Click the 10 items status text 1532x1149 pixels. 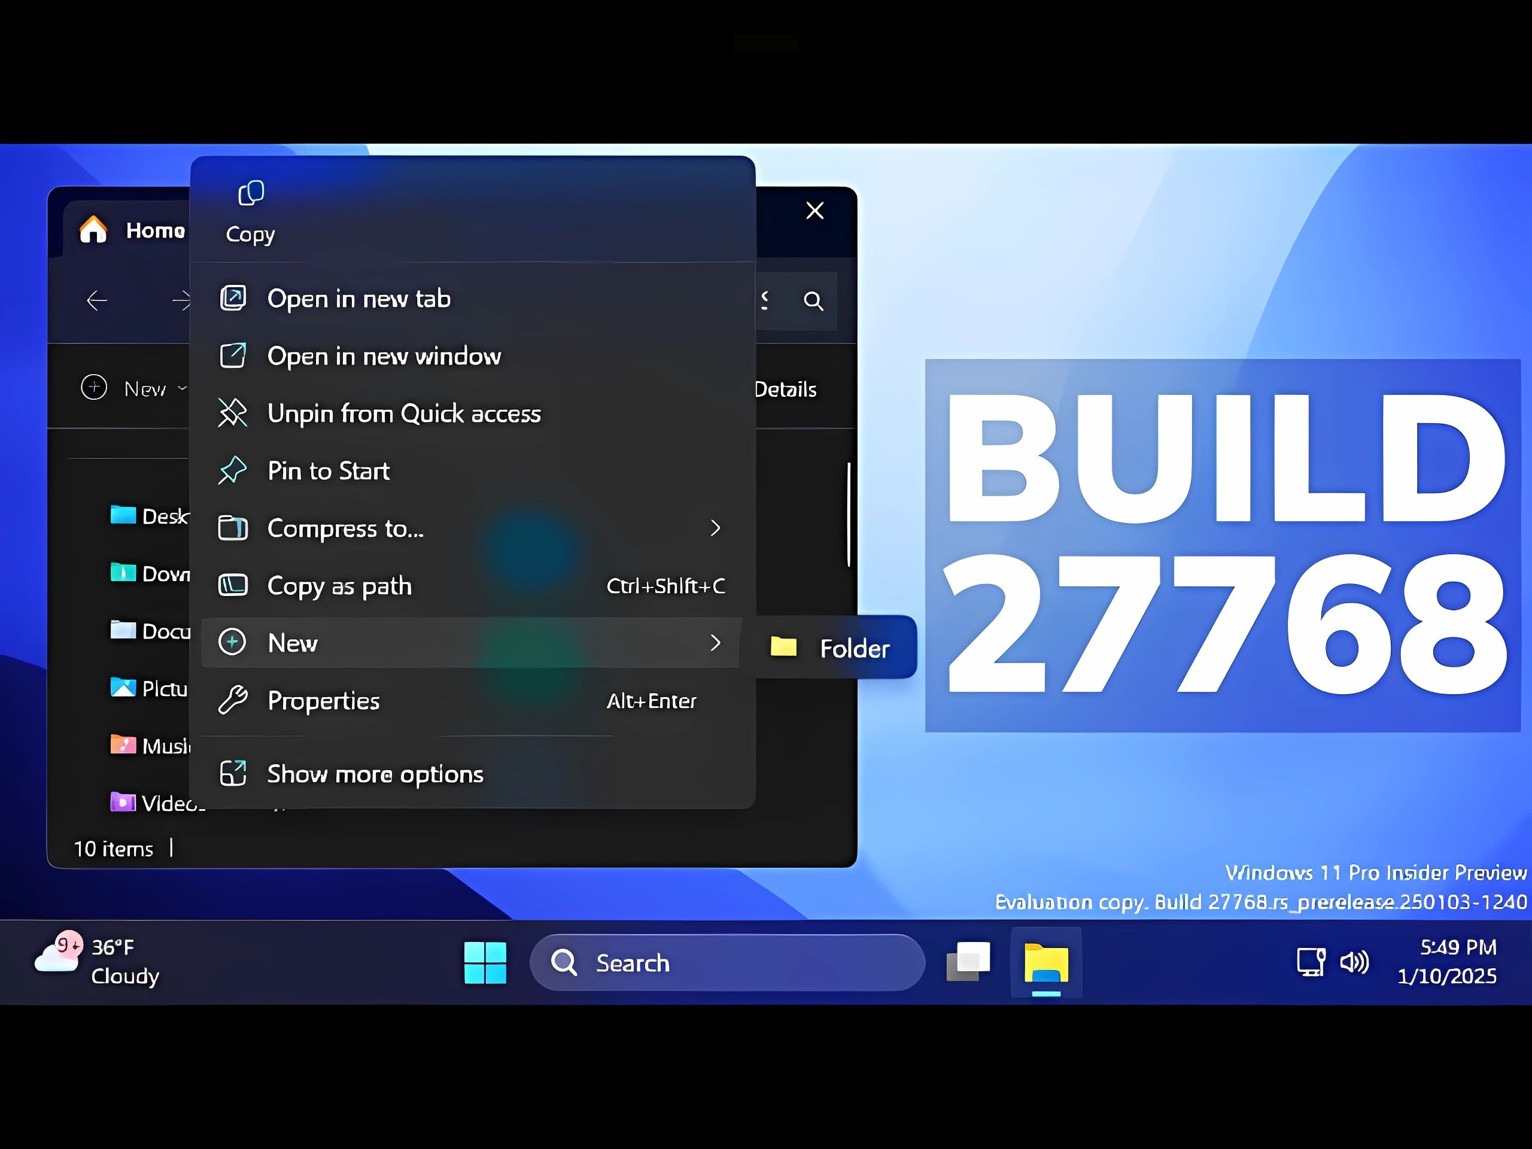(114, 849)
